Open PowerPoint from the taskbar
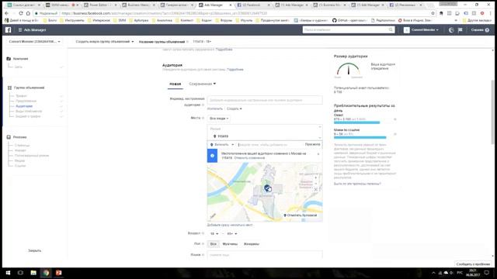Viewport: 497px width, 279px height. click(59, 273)
